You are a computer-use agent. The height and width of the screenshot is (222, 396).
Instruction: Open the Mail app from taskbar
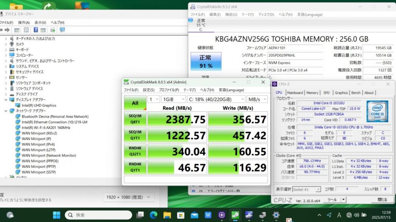click(194, 215)
